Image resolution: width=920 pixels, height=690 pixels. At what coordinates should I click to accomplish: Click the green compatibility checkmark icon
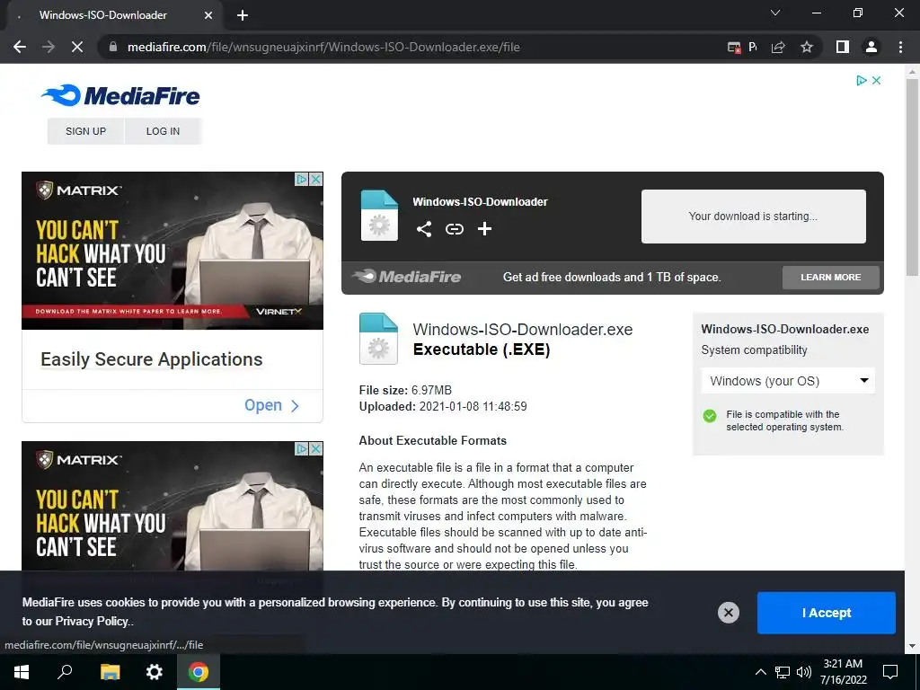(x=710, y=416)
